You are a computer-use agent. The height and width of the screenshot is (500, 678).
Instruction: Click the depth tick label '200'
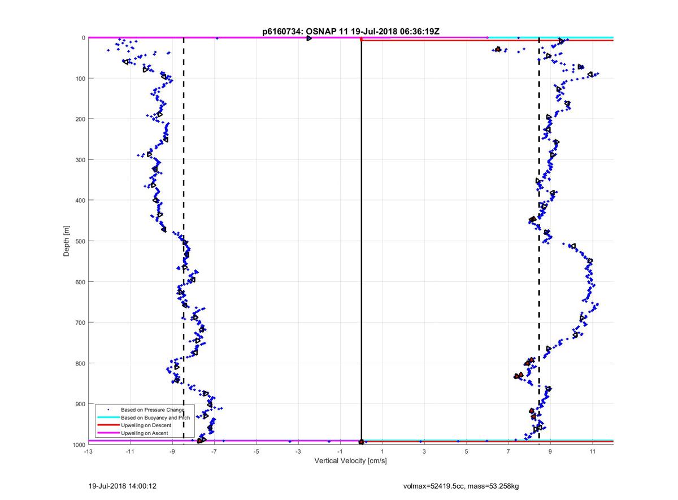[80, 119]
